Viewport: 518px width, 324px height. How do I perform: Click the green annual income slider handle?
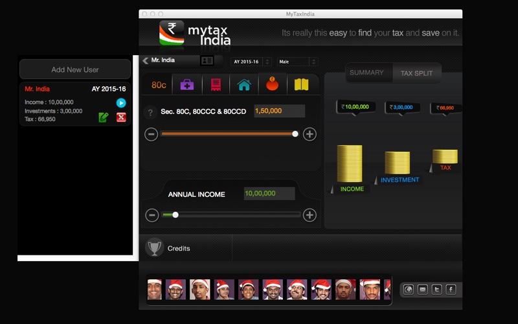(x=175, y=215)
